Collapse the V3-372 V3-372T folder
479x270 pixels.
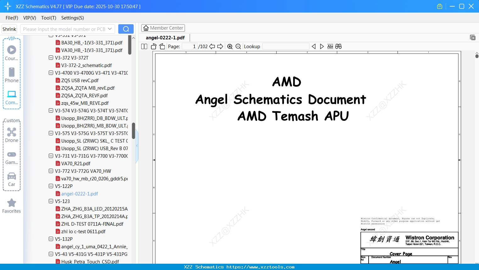[51, 58]
